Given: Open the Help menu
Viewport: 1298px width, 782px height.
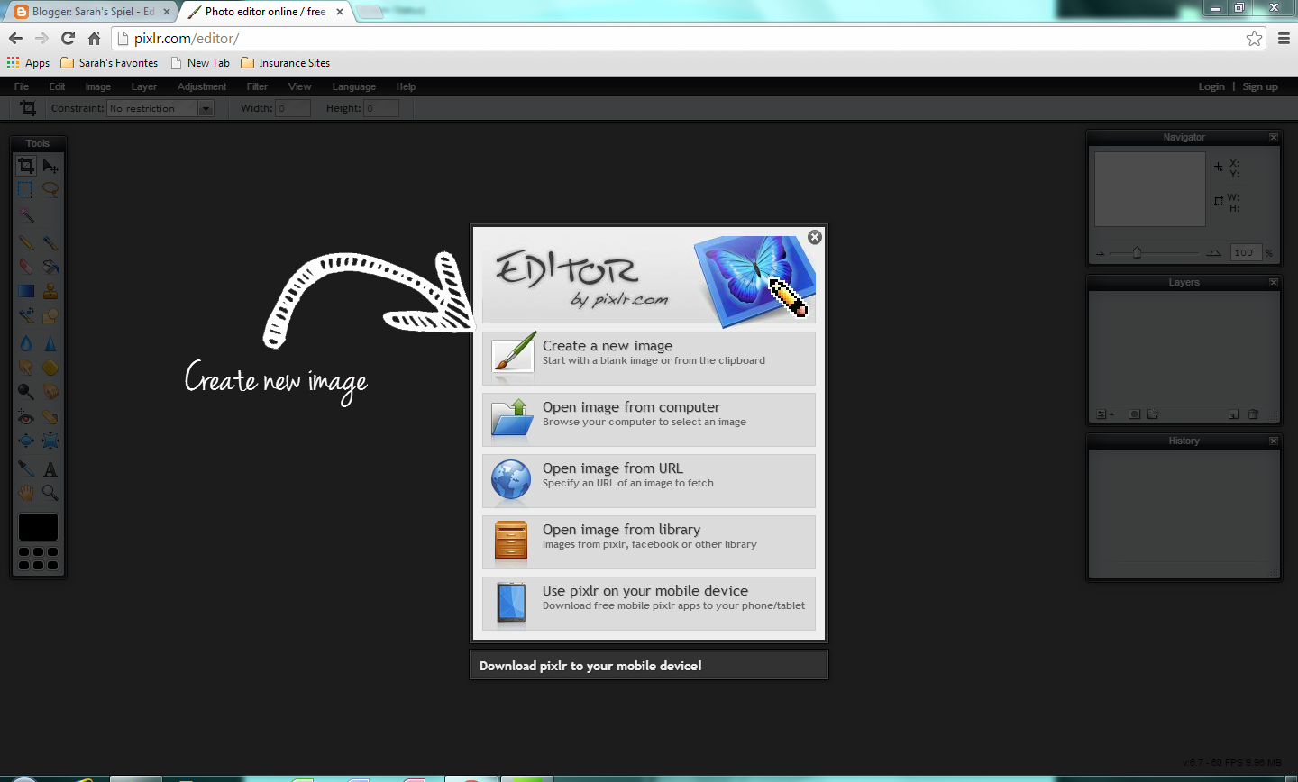Looking at the screenshot, I should coord(406,86).
